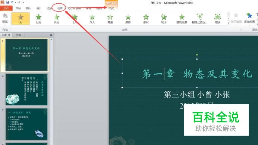Open the undo history dropdown arrow
This screenshot has width=258, height=145.
pos(15,3)
